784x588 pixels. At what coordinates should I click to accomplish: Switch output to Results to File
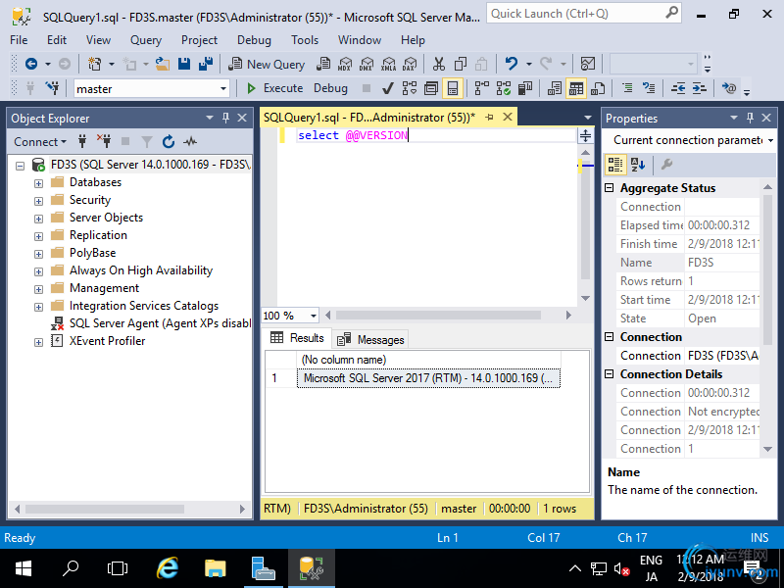pyautogui.click(x=598, y=88)
